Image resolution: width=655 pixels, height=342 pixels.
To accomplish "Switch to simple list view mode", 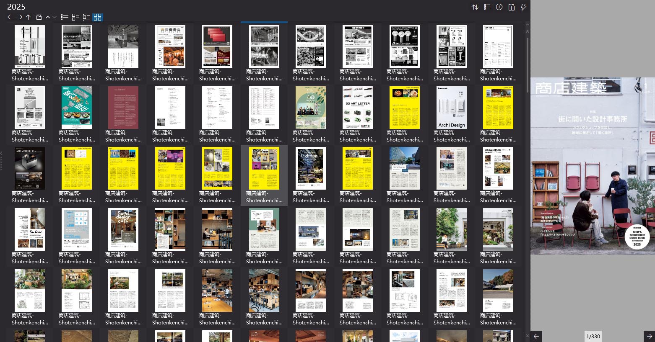I will [65, 17].
